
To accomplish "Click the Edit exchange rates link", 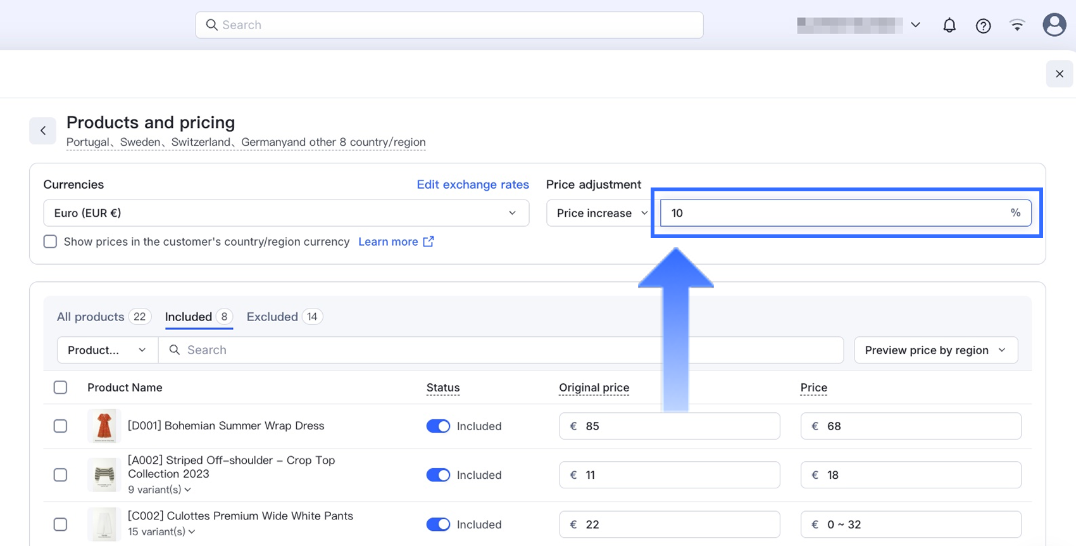I will pyautogui.click(x=472, y=184).
